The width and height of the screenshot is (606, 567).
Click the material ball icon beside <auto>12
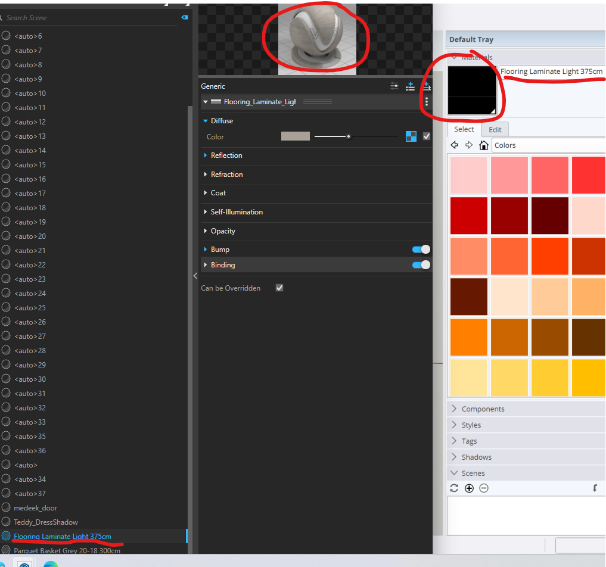pyautogui.click(x=6, y=121)
